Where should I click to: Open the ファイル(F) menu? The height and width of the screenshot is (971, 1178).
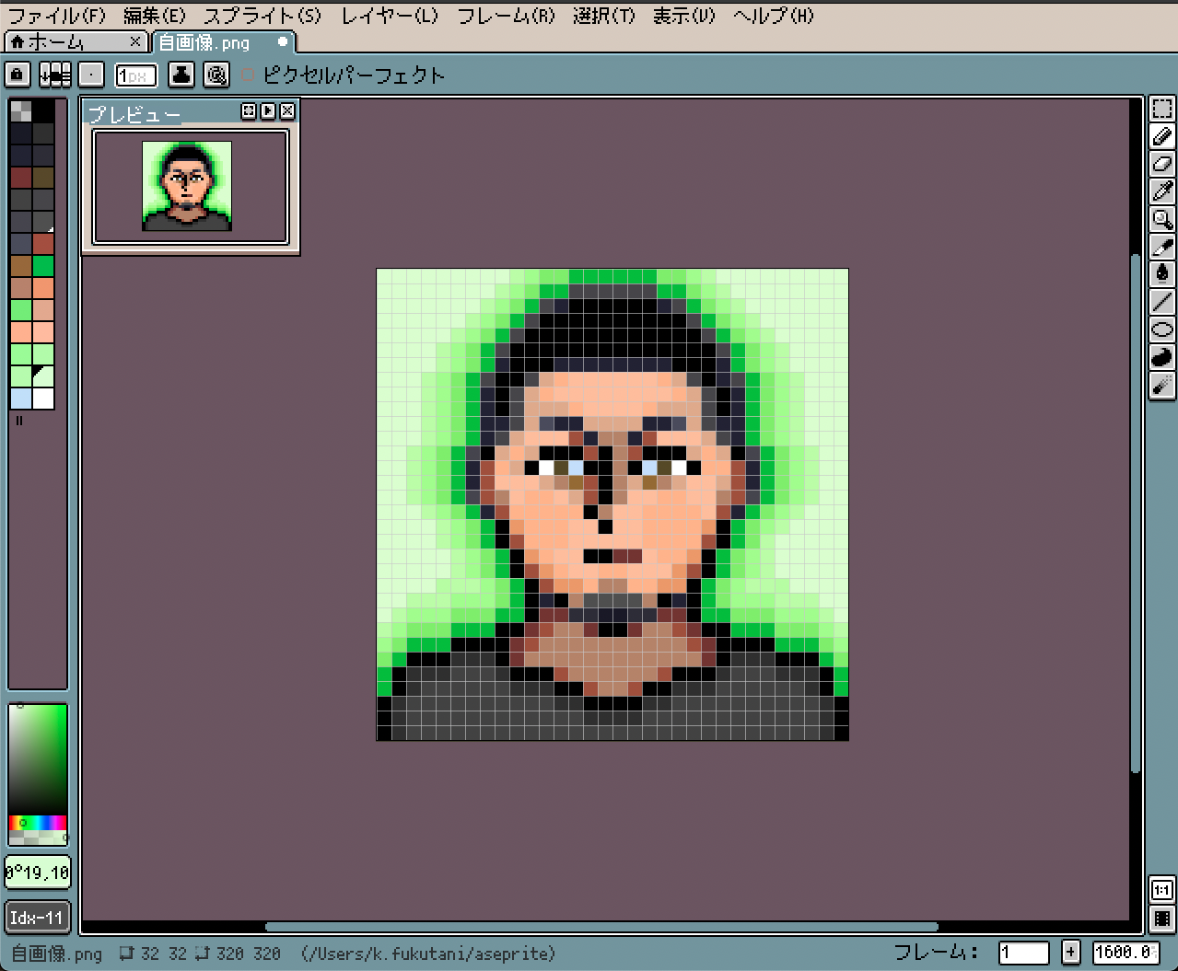click(57, 16)
